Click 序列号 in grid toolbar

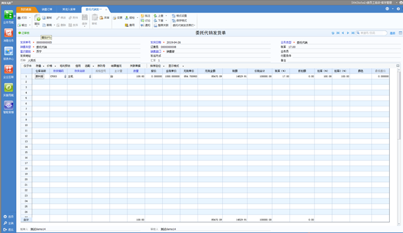point(101,66)
